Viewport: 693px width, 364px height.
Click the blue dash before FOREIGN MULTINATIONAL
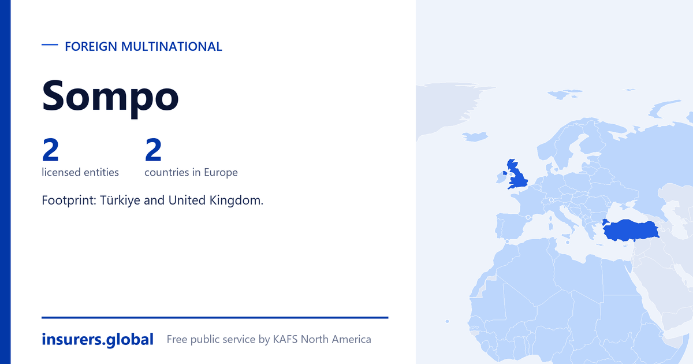50,44
